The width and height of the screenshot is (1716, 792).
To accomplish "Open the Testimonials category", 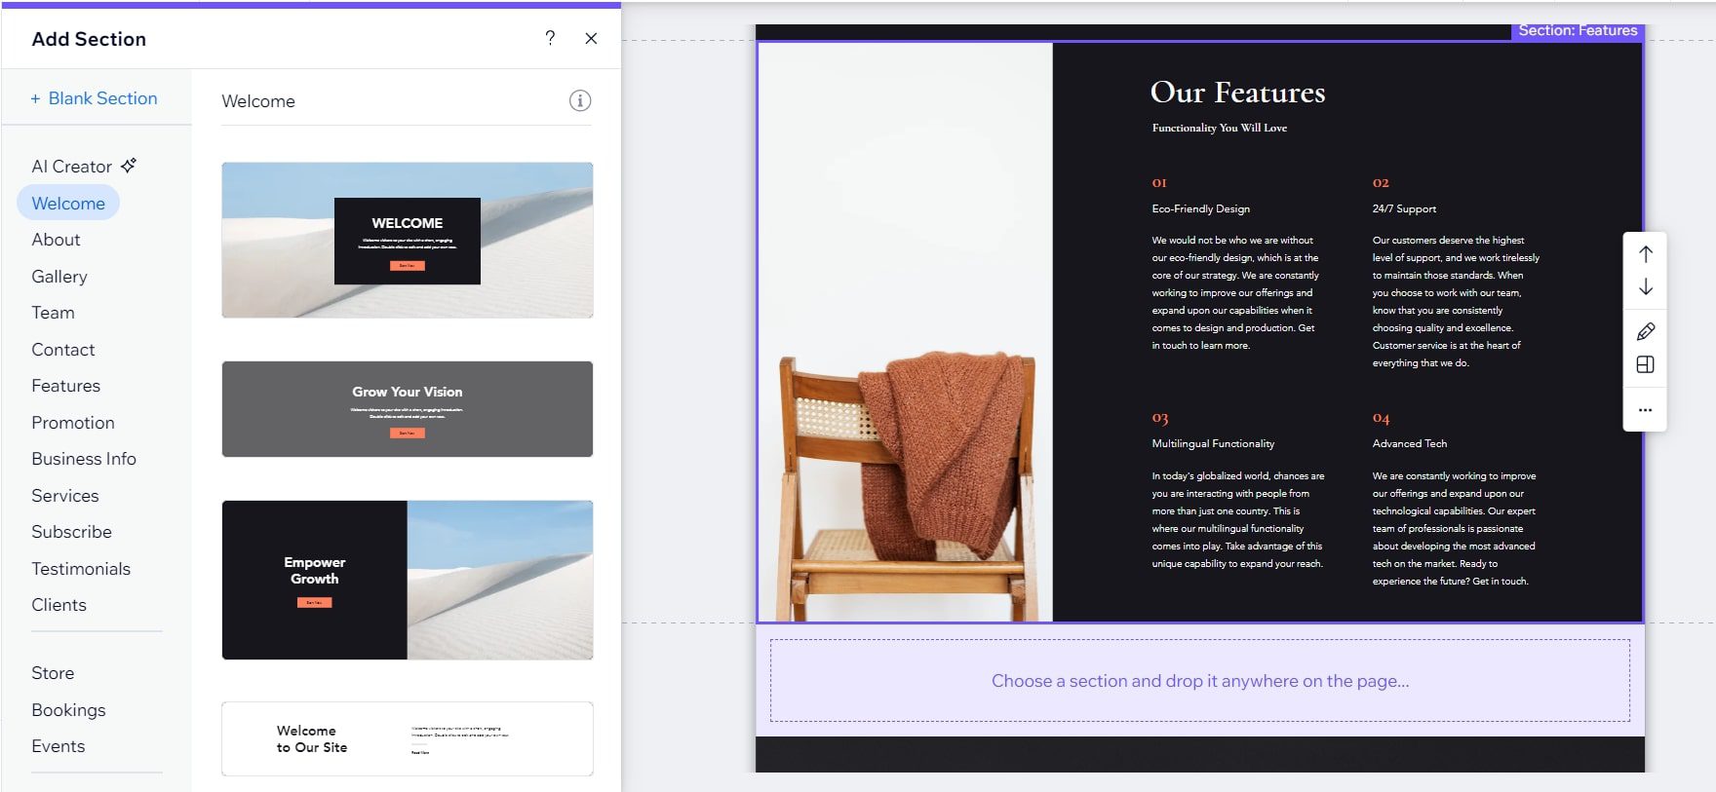I will pos(81,569).
